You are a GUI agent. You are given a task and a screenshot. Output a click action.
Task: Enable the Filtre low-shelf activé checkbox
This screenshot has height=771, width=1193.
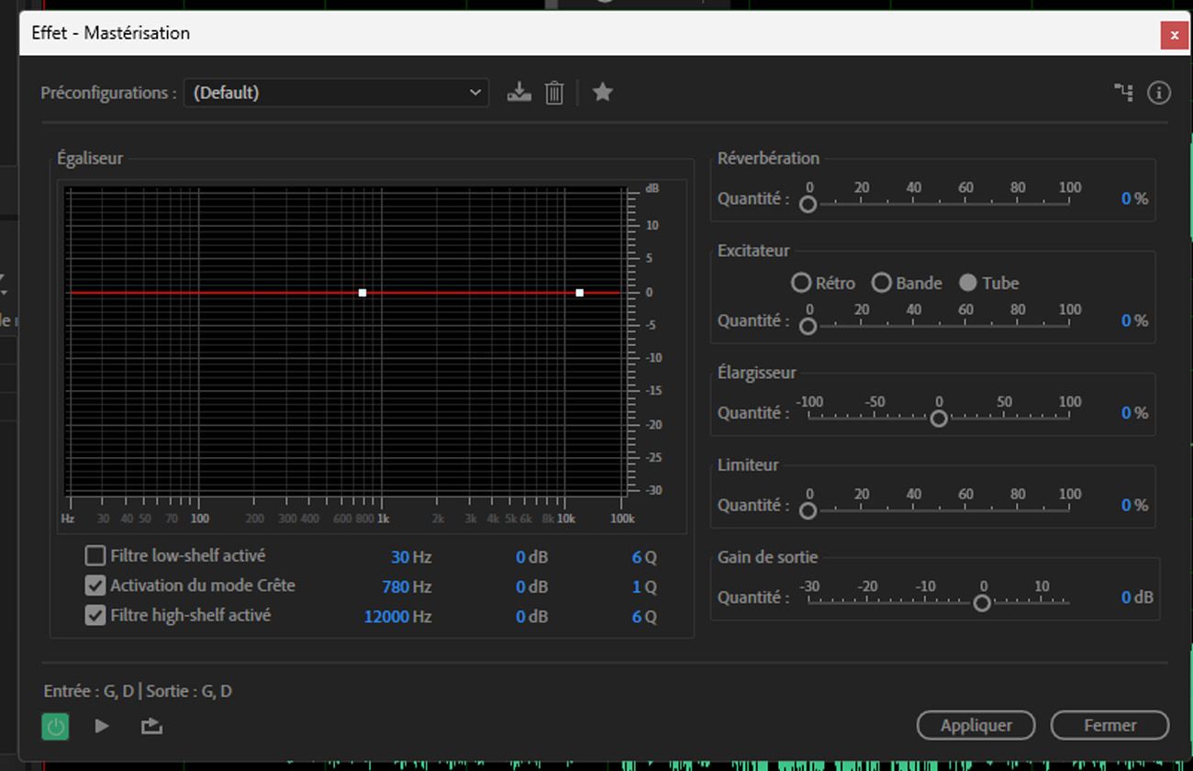95,555
